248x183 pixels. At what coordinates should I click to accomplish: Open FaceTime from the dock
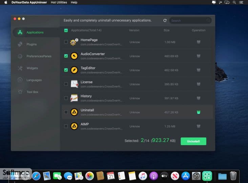tap(57, 176)
